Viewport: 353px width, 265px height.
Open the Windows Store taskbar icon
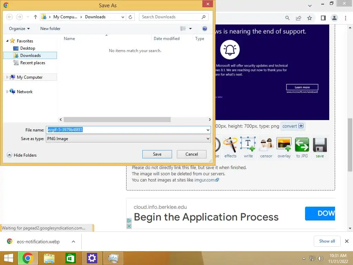click(70, 258)
